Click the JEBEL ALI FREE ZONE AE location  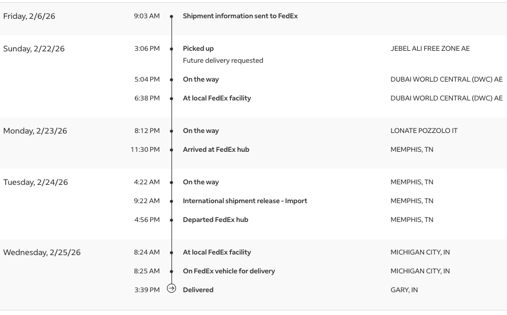point(430,49)
